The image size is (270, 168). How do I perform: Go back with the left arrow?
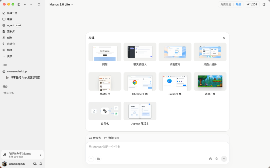[x=25, y=4]
